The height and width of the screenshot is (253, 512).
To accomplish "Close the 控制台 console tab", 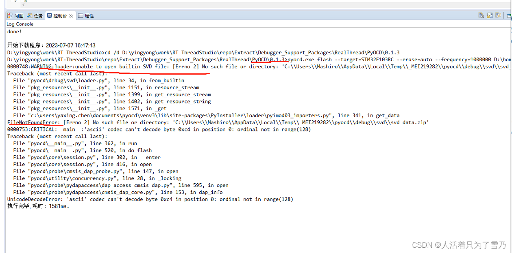I will pos(71,15).
